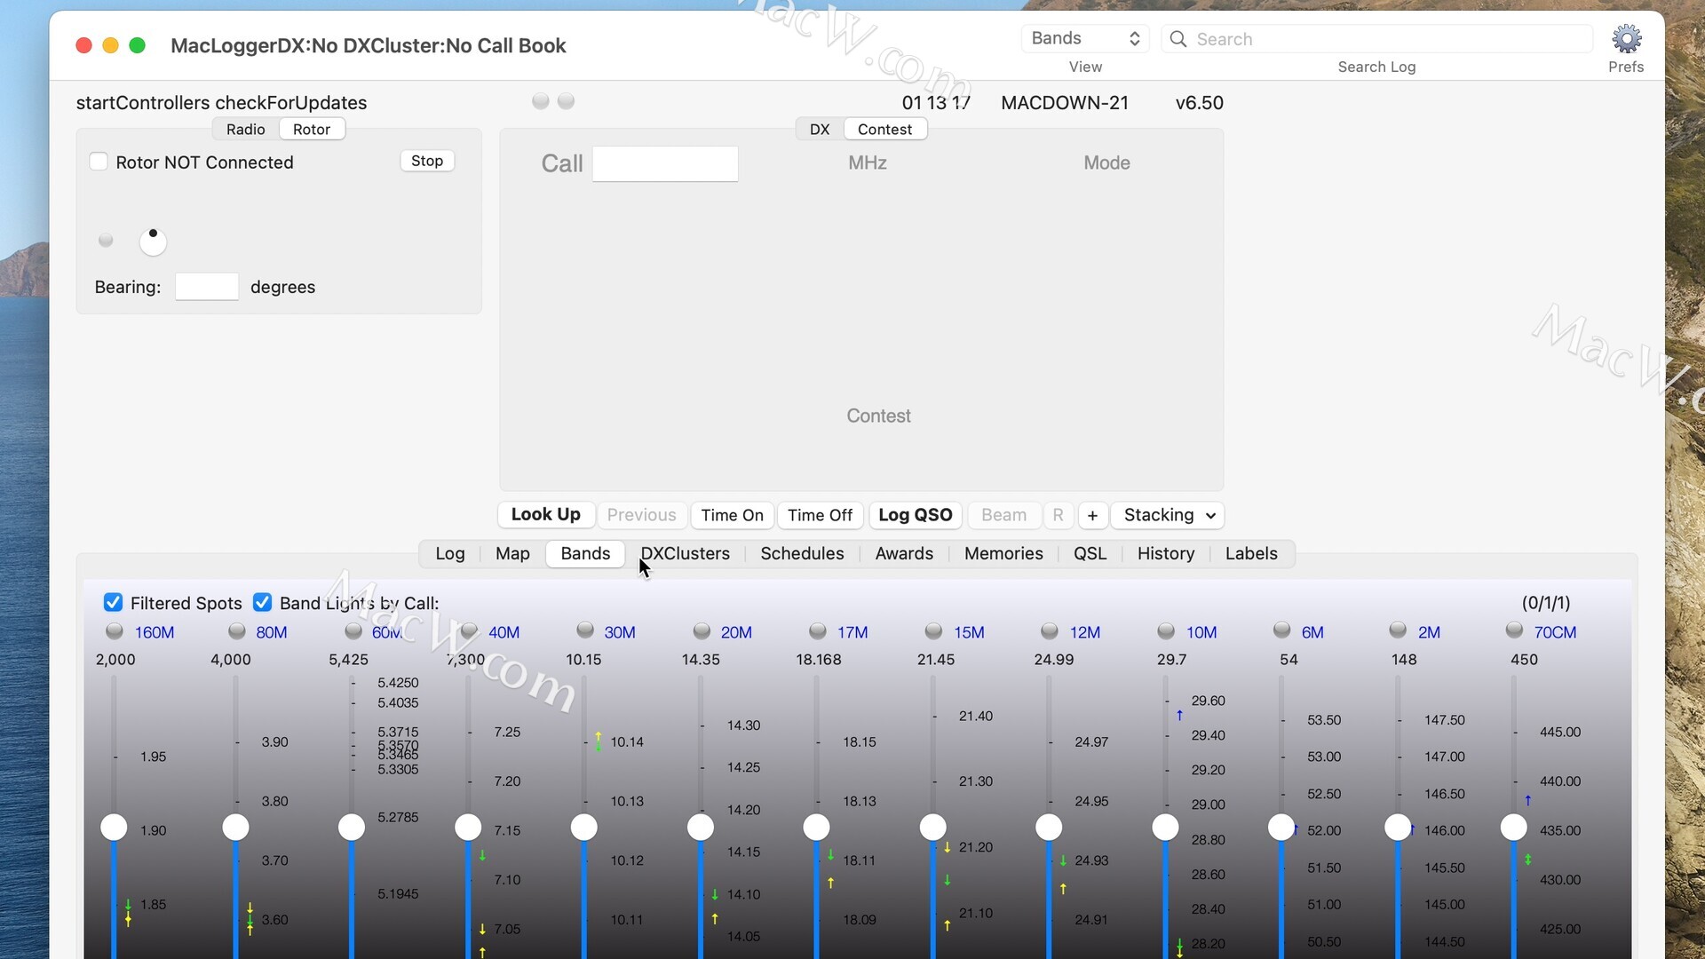Click the 12M band light indicator

click(1050, 631)
